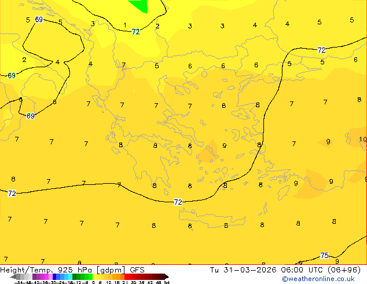Click the 54 legend scale value
Screen dimensions: 367x284
coord(167,282)
